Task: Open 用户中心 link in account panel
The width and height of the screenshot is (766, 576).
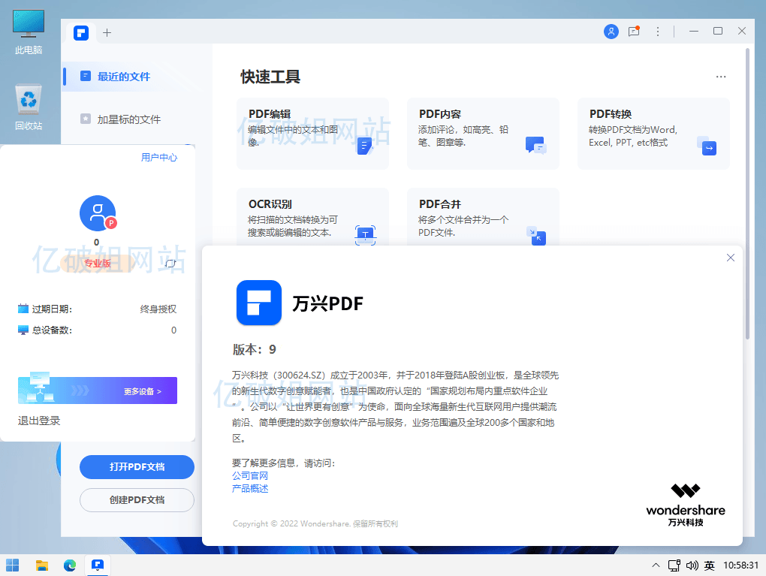Action: pos(159,157)
